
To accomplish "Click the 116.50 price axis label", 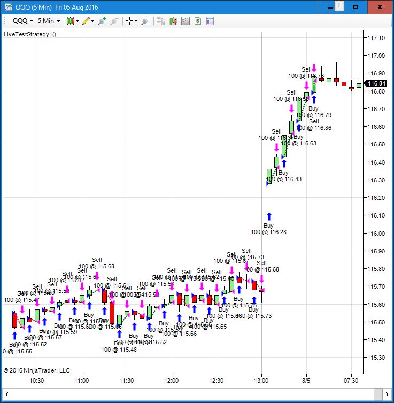I will (376, 144).
